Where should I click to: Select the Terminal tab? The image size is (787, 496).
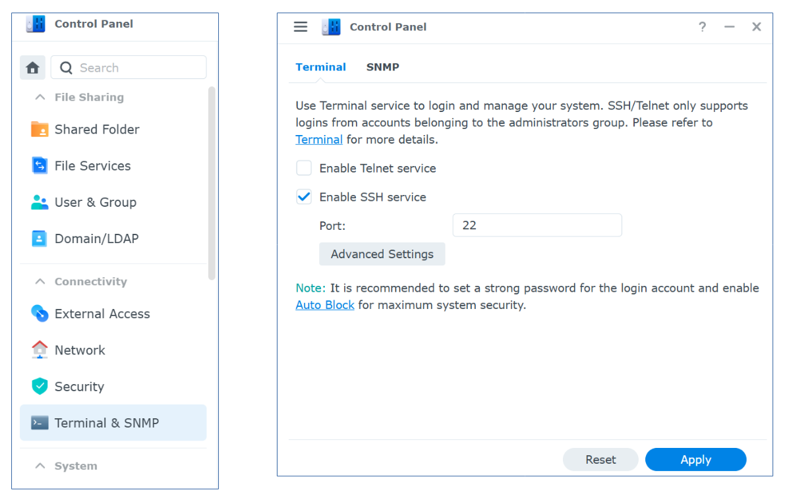coord(320,67)
